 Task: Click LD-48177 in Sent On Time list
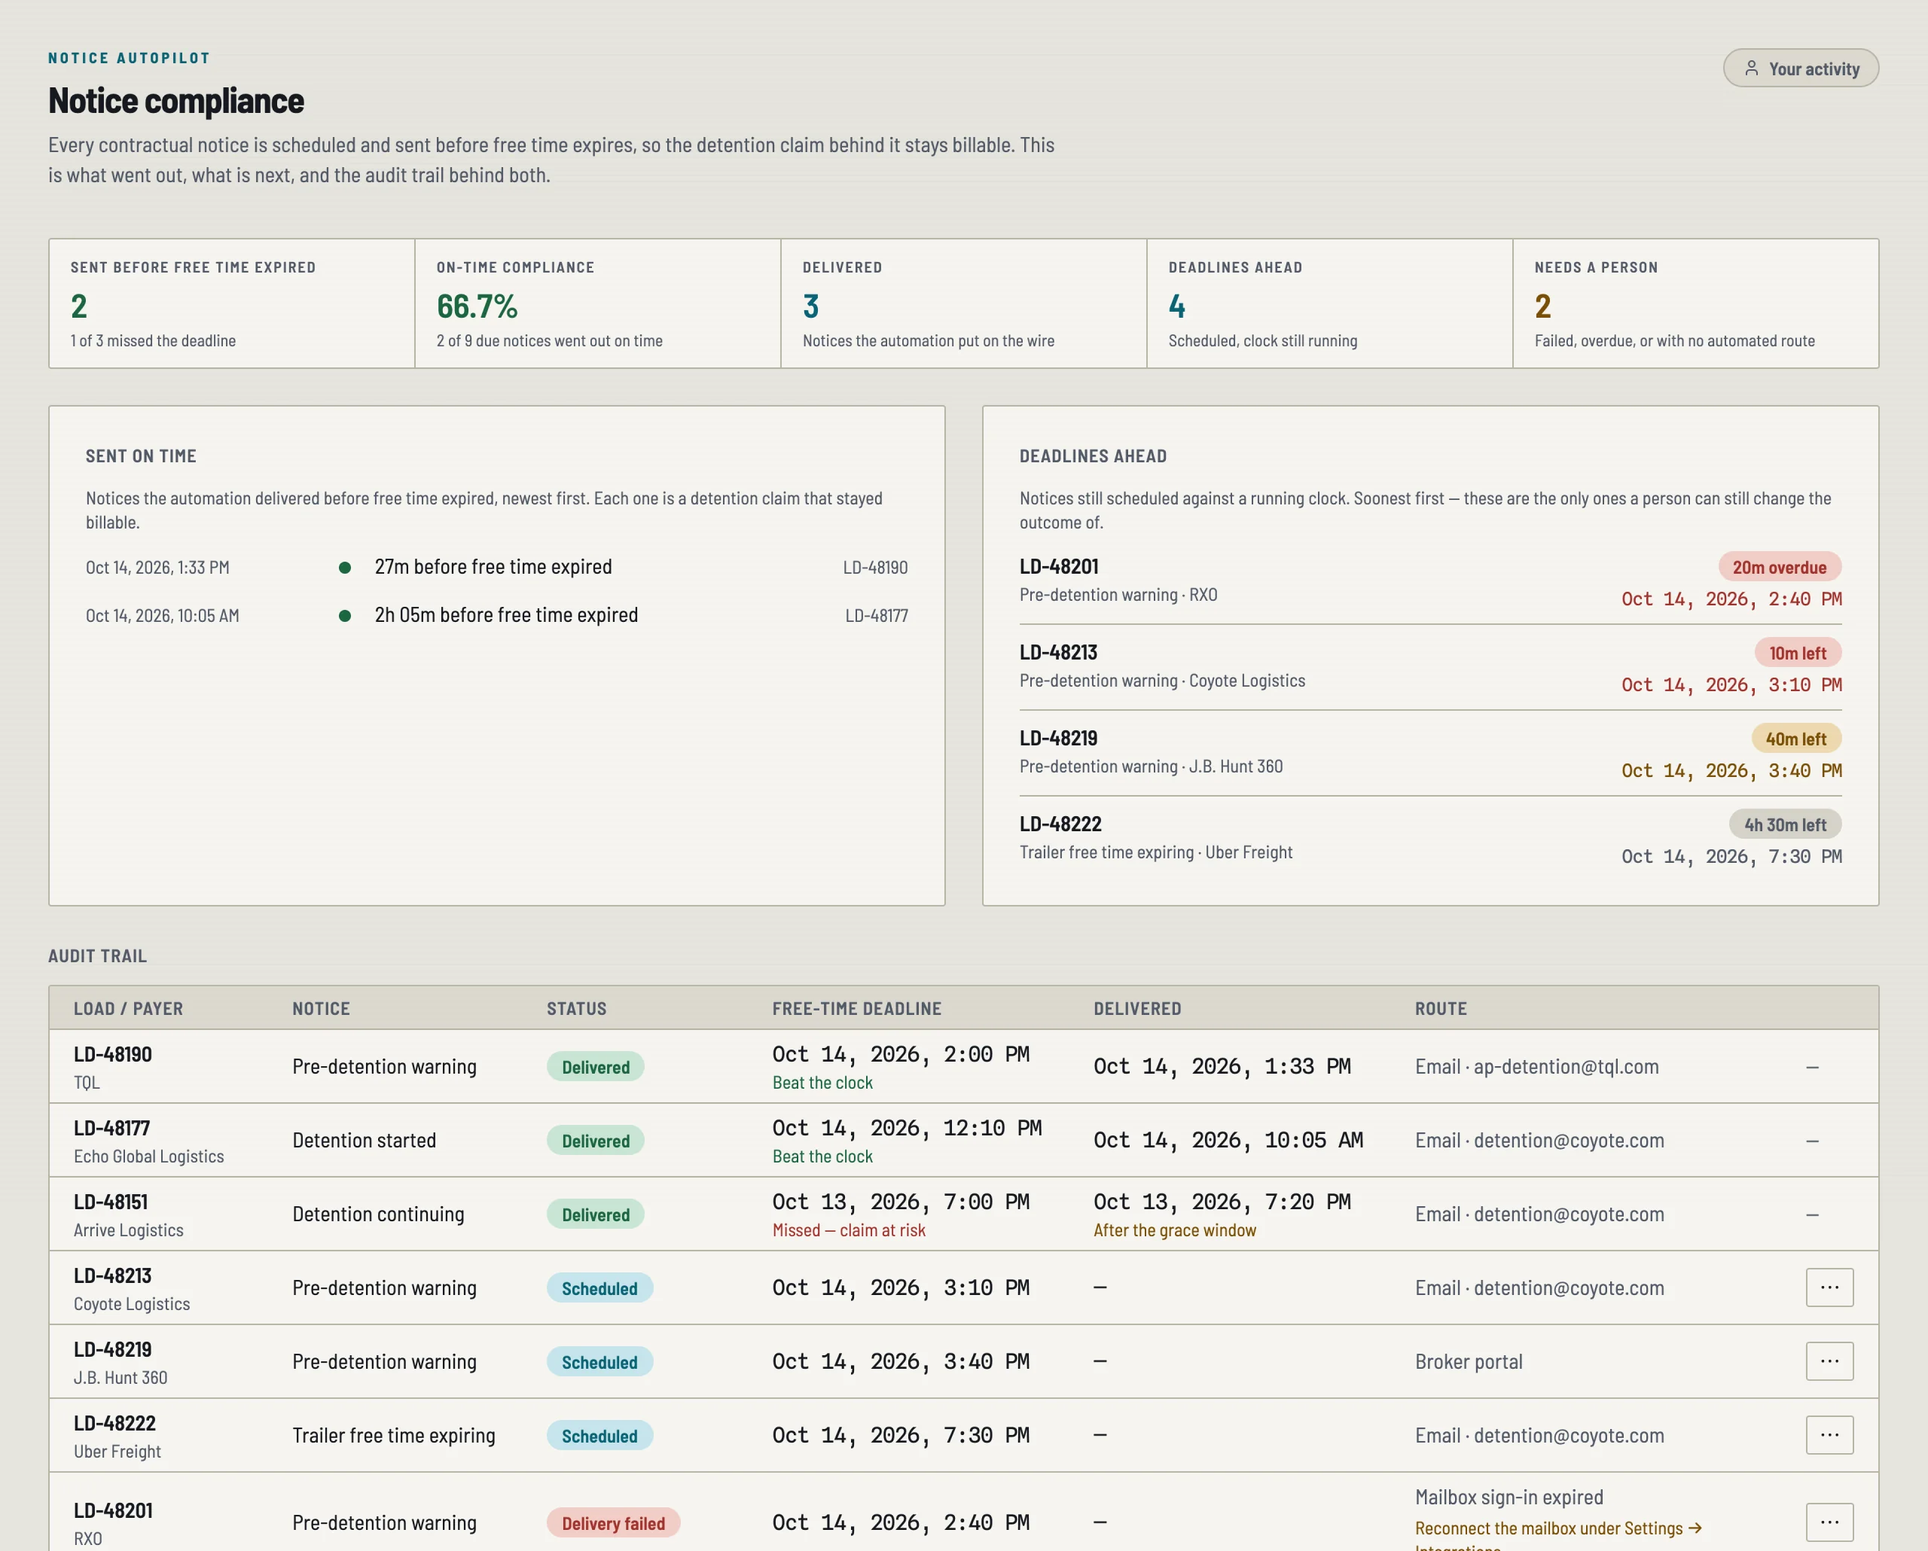coord(877,615)
